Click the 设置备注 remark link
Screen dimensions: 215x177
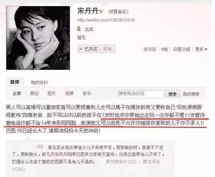click(118, 12)
